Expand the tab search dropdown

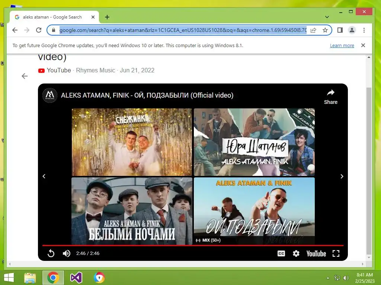tap(327, 17)
